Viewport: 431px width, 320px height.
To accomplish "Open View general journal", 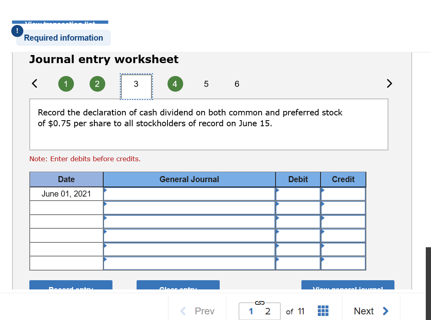I will (x=348, y=286).
